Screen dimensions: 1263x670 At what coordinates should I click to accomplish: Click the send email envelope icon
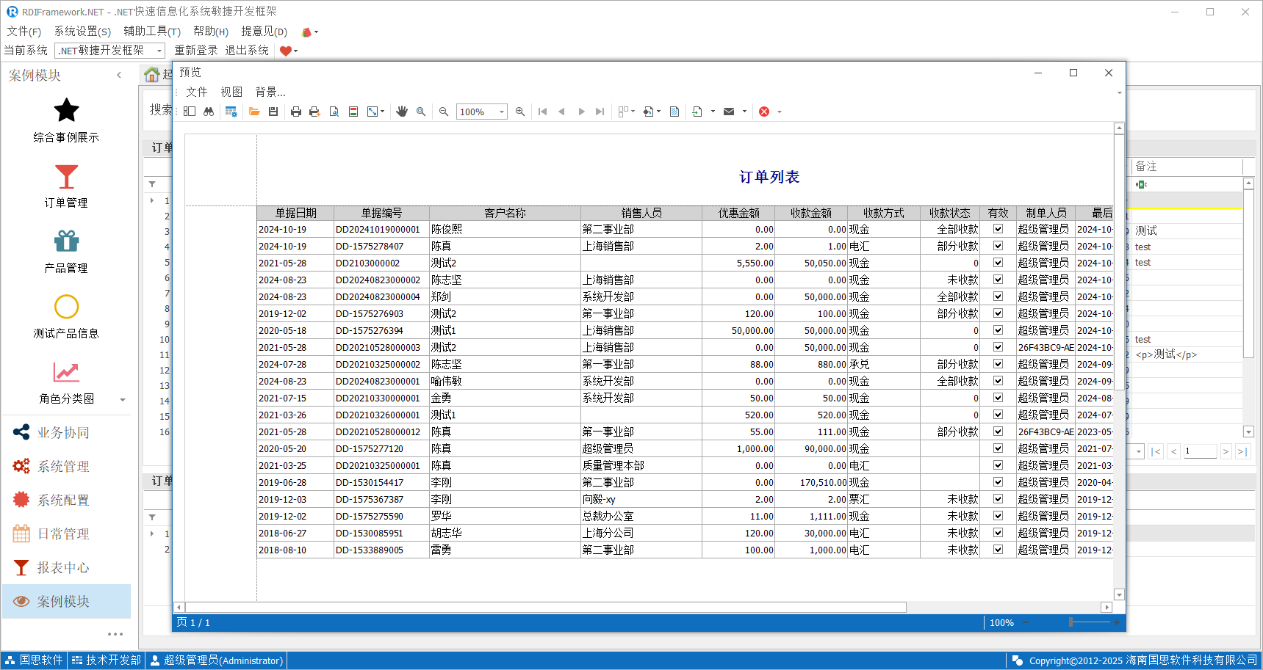pos(729,112)
